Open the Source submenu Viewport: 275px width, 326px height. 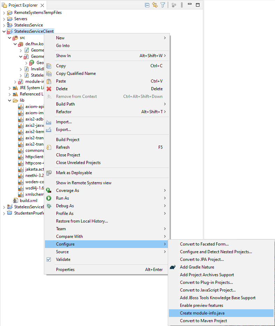(x=107, y=252)
